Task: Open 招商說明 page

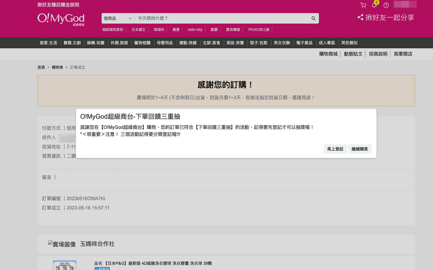Action: [x=378, y=54]
